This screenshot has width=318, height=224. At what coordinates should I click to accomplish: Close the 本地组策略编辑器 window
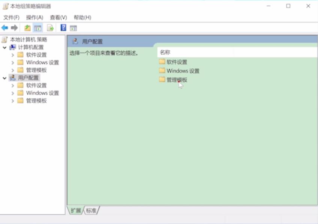coord(308,6)
